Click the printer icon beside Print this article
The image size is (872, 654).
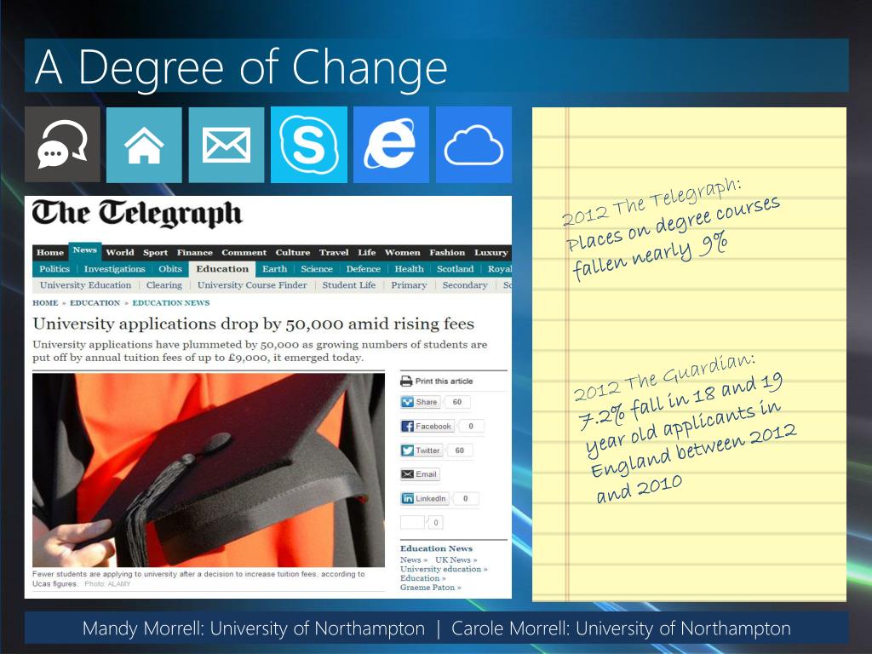coord(406,381)
